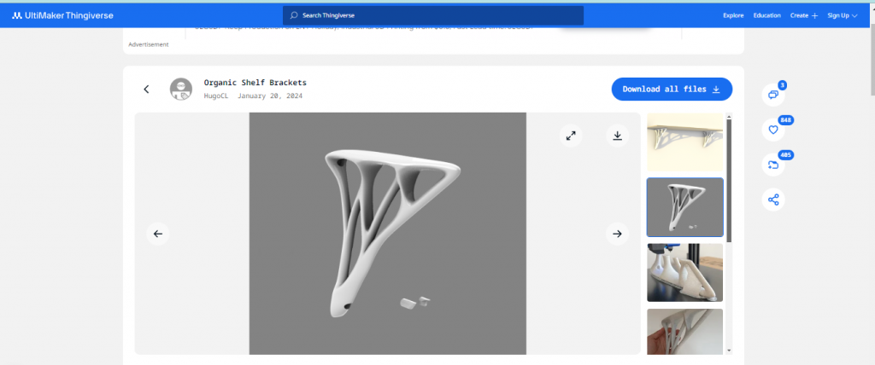Click the remix icon showing 405
Screen dimensions: 875x365
click(773, 165)
